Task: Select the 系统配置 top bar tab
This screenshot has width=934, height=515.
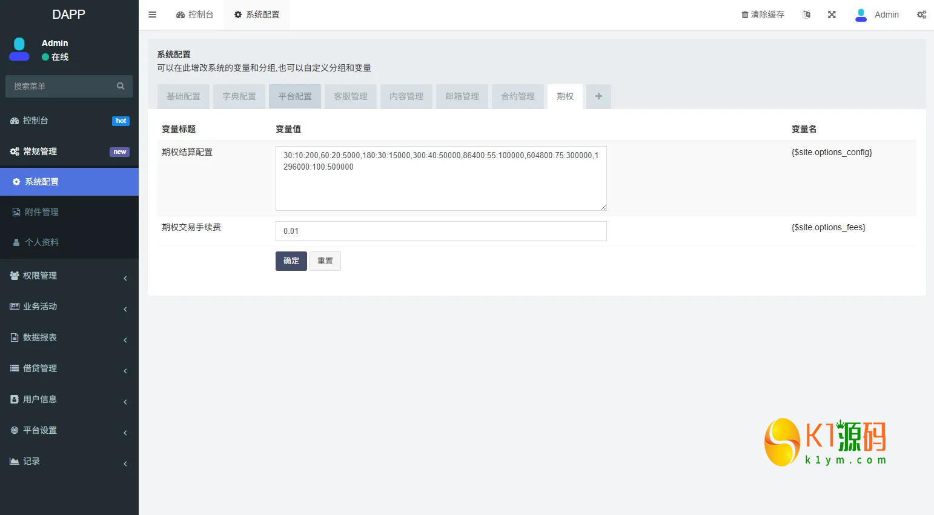Action: tap(257, 15)
